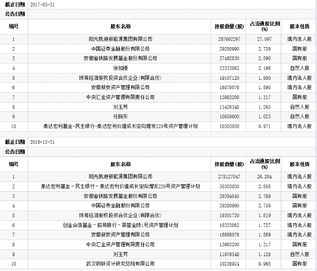
Task: Click share count 16868076
Action: click(x=229, y=235)
